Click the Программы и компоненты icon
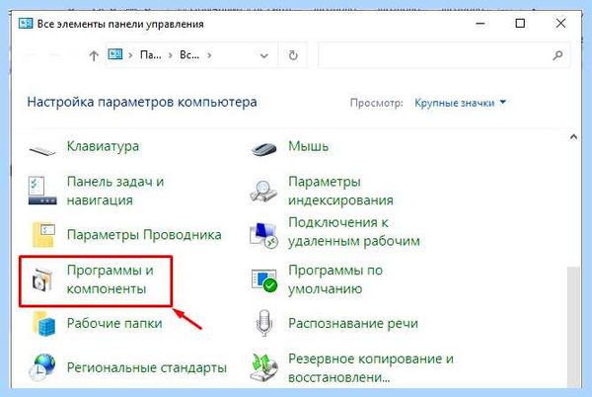 pos(41,279)
